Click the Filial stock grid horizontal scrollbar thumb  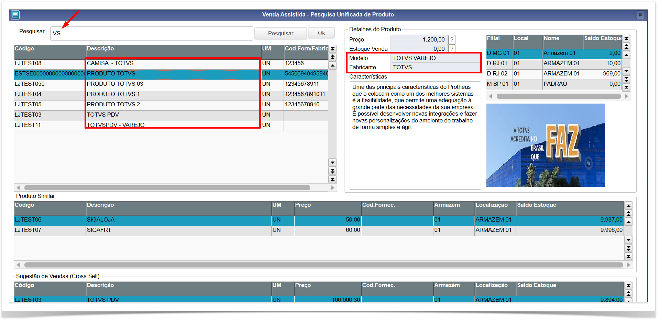coord(559,96)
